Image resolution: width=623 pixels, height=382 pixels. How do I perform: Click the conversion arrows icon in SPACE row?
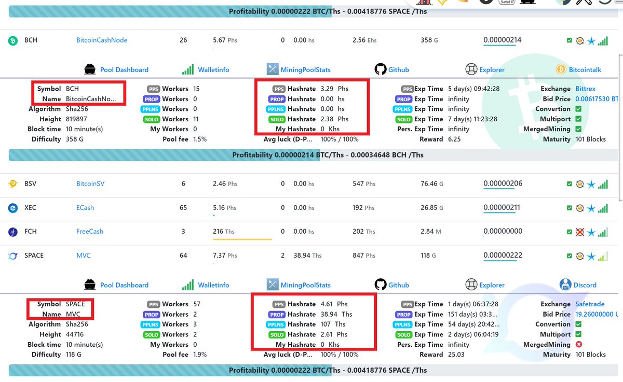click(580, 256)
